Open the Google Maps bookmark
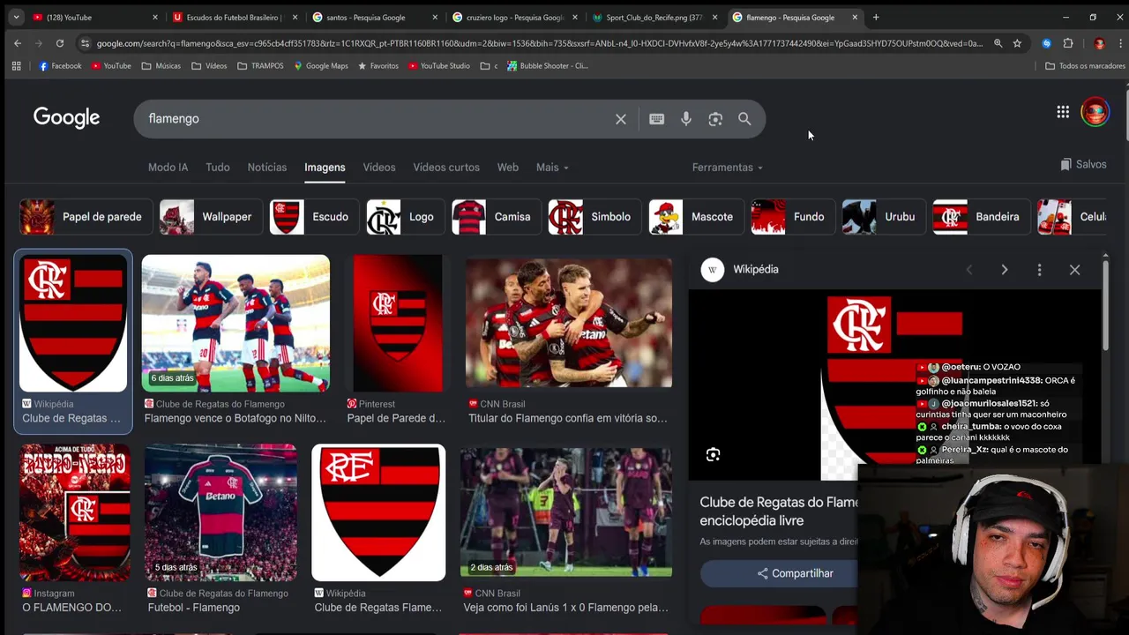The height and width of the screenshot is (635, 1129). tap(321, 66)
